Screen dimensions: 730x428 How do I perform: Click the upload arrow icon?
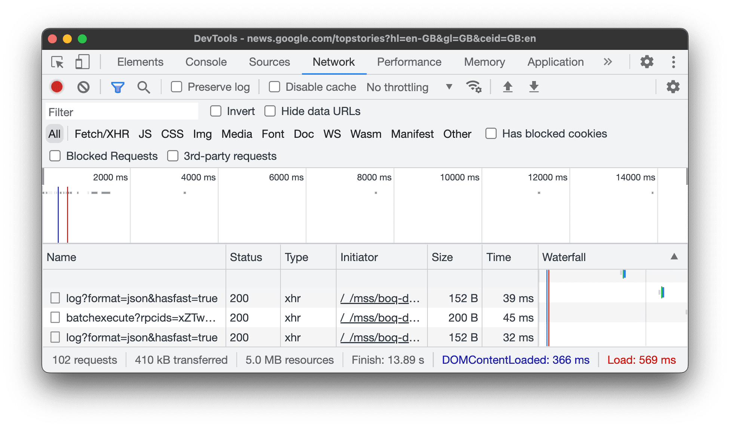(x=507, y=86)
